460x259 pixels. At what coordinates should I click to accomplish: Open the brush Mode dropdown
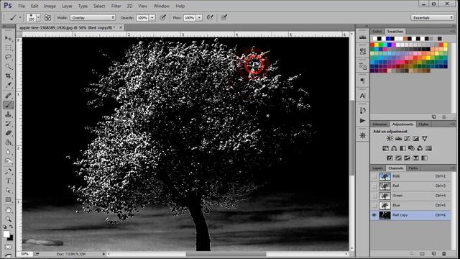click(93, 17)
